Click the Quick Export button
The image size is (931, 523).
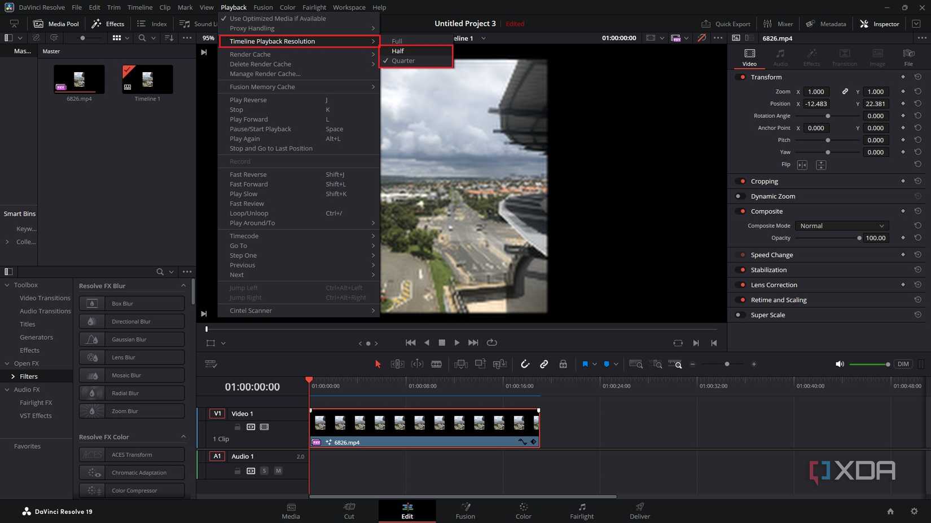(x=726, y=24)
